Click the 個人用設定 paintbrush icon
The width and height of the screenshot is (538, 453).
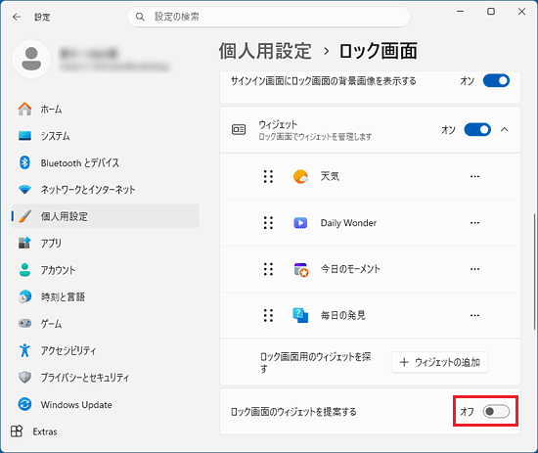click(x=24, y=216)
